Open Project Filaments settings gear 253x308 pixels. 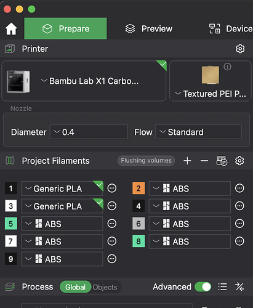tap(239, 161)
